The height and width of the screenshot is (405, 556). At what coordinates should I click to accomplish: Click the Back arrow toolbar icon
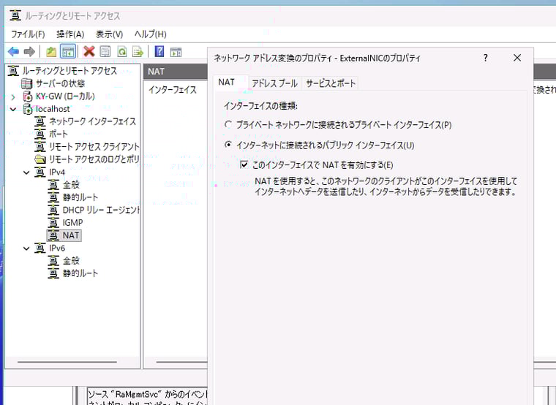coord(13,52)
